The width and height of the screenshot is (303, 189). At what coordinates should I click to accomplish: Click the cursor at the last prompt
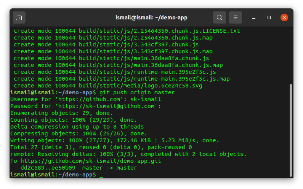coord(101,175)
